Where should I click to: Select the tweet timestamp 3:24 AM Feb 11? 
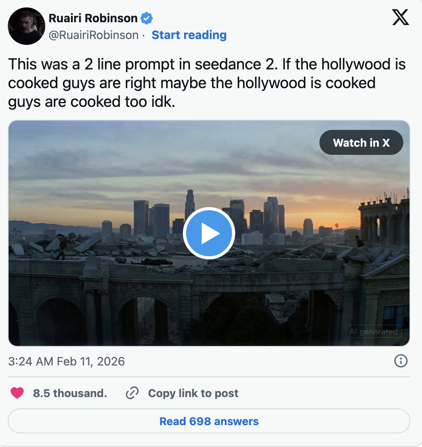(x=66, y=361)
